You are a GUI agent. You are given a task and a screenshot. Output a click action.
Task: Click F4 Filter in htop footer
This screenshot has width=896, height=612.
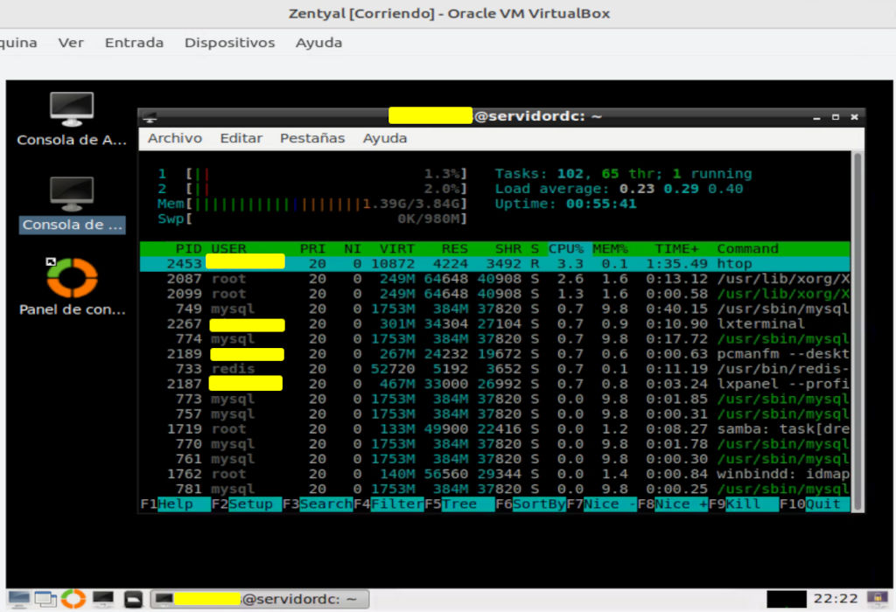[388, 504]
